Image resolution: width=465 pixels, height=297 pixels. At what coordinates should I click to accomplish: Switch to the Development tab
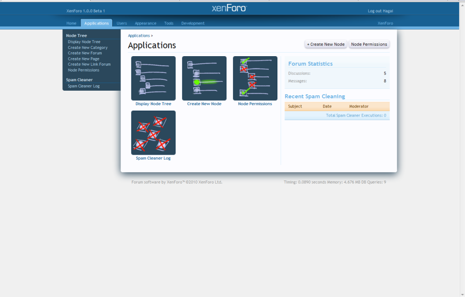click(193, 23)
